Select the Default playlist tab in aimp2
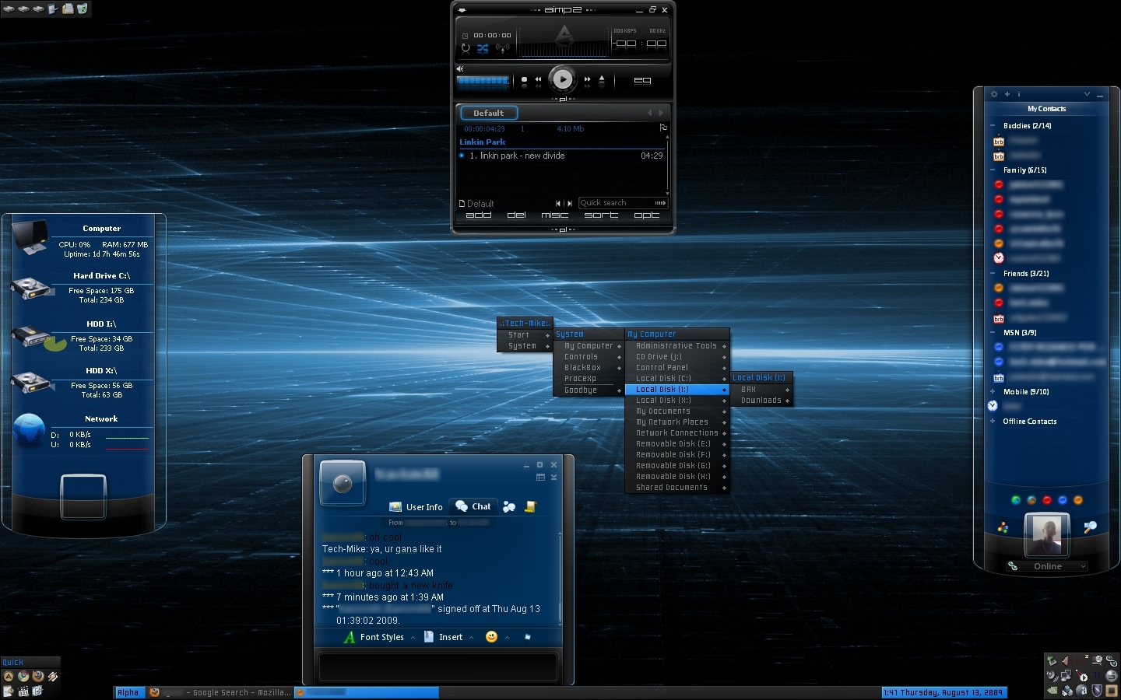The image size is (1121, 700). pyautogui.click(x=488, y=113)
